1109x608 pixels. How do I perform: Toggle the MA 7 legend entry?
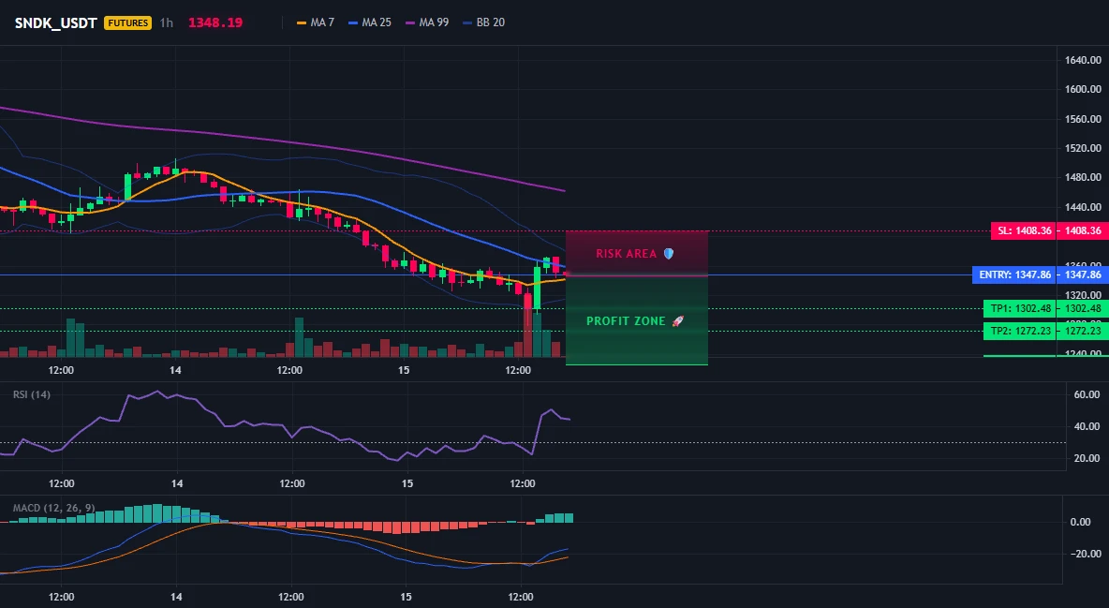click(316, 22)
